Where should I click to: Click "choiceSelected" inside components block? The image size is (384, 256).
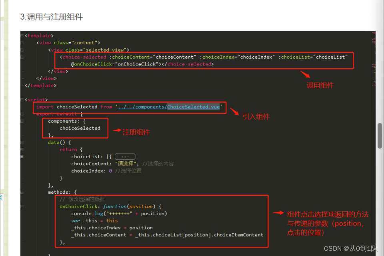80,128
